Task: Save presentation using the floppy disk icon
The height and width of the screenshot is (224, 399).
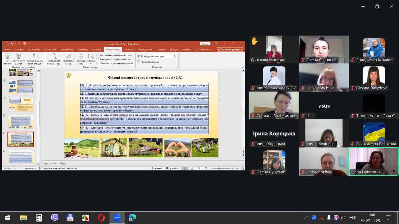Action: (7, 44)
